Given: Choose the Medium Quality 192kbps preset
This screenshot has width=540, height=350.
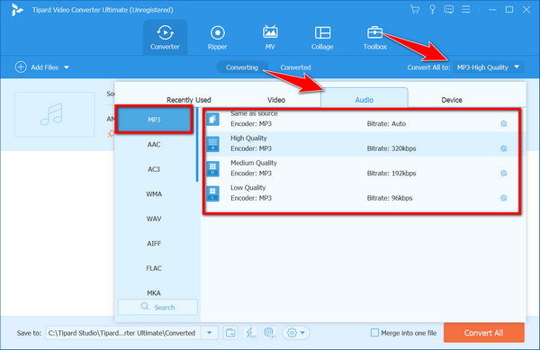Looking at the screenshot, I should pyautogui.click(x=362, y=168).
